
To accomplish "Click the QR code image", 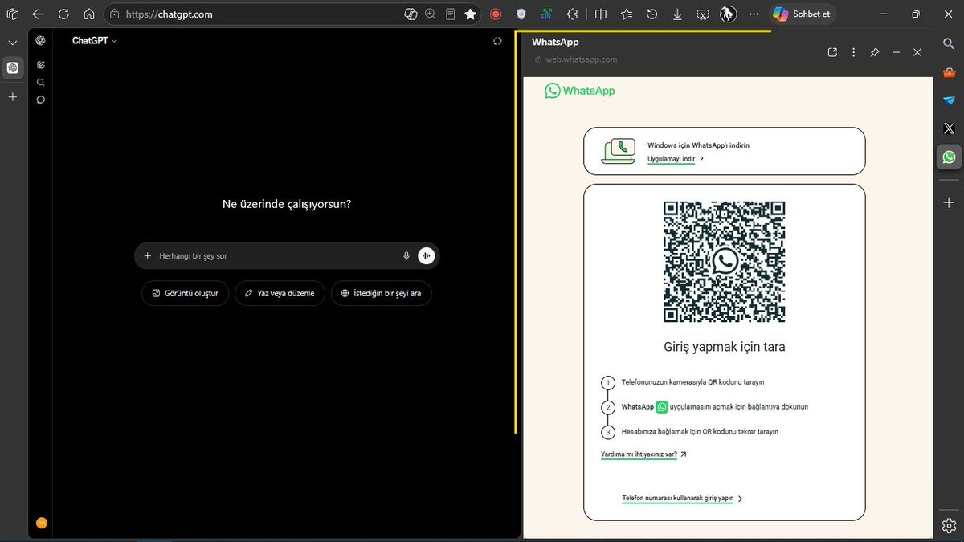I will [x=725, y=262].
